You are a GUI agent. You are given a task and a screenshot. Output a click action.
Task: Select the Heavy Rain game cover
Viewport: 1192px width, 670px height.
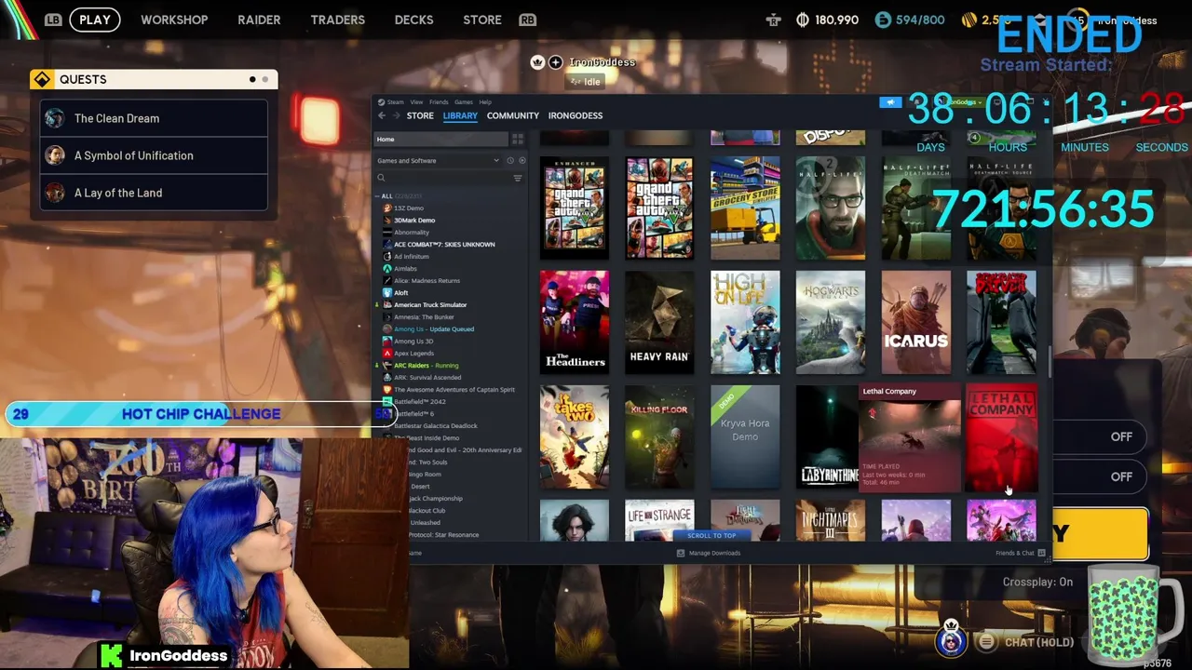coord(659,322)
